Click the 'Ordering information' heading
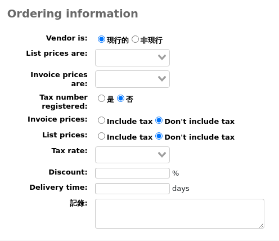Viewport: 279px width, 241px height. [73, 14]
